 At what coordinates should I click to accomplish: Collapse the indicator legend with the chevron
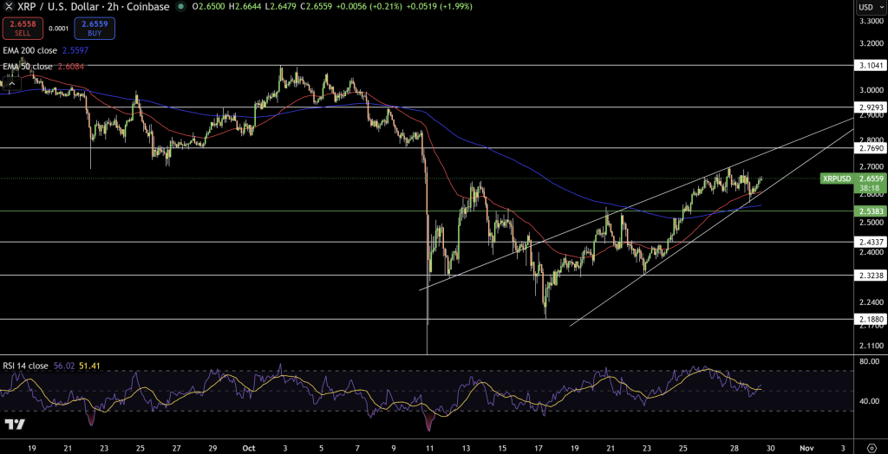[x=12, y=84]
